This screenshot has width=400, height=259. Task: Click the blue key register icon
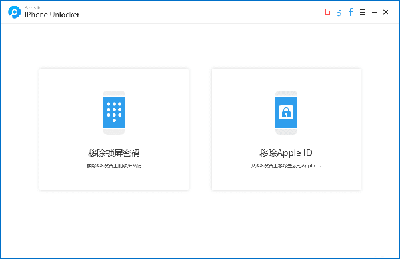pyautogui.click(x=339, y=12)
